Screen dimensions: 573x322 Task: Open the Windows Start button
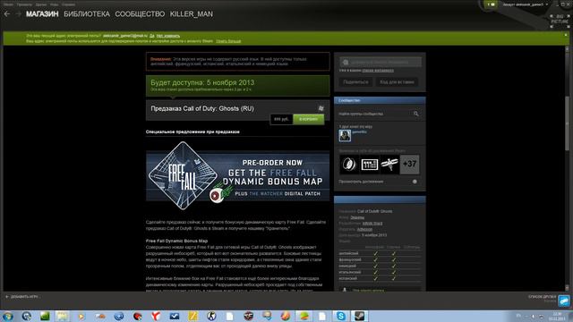[x=8, y=316]
